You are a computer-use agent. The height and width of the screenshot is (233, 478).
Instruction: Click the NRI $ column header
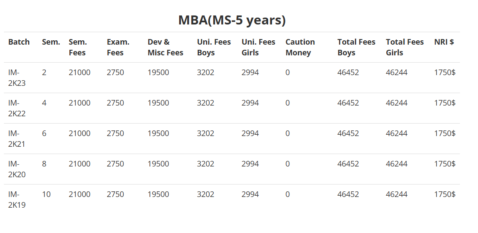pos(444,42)
